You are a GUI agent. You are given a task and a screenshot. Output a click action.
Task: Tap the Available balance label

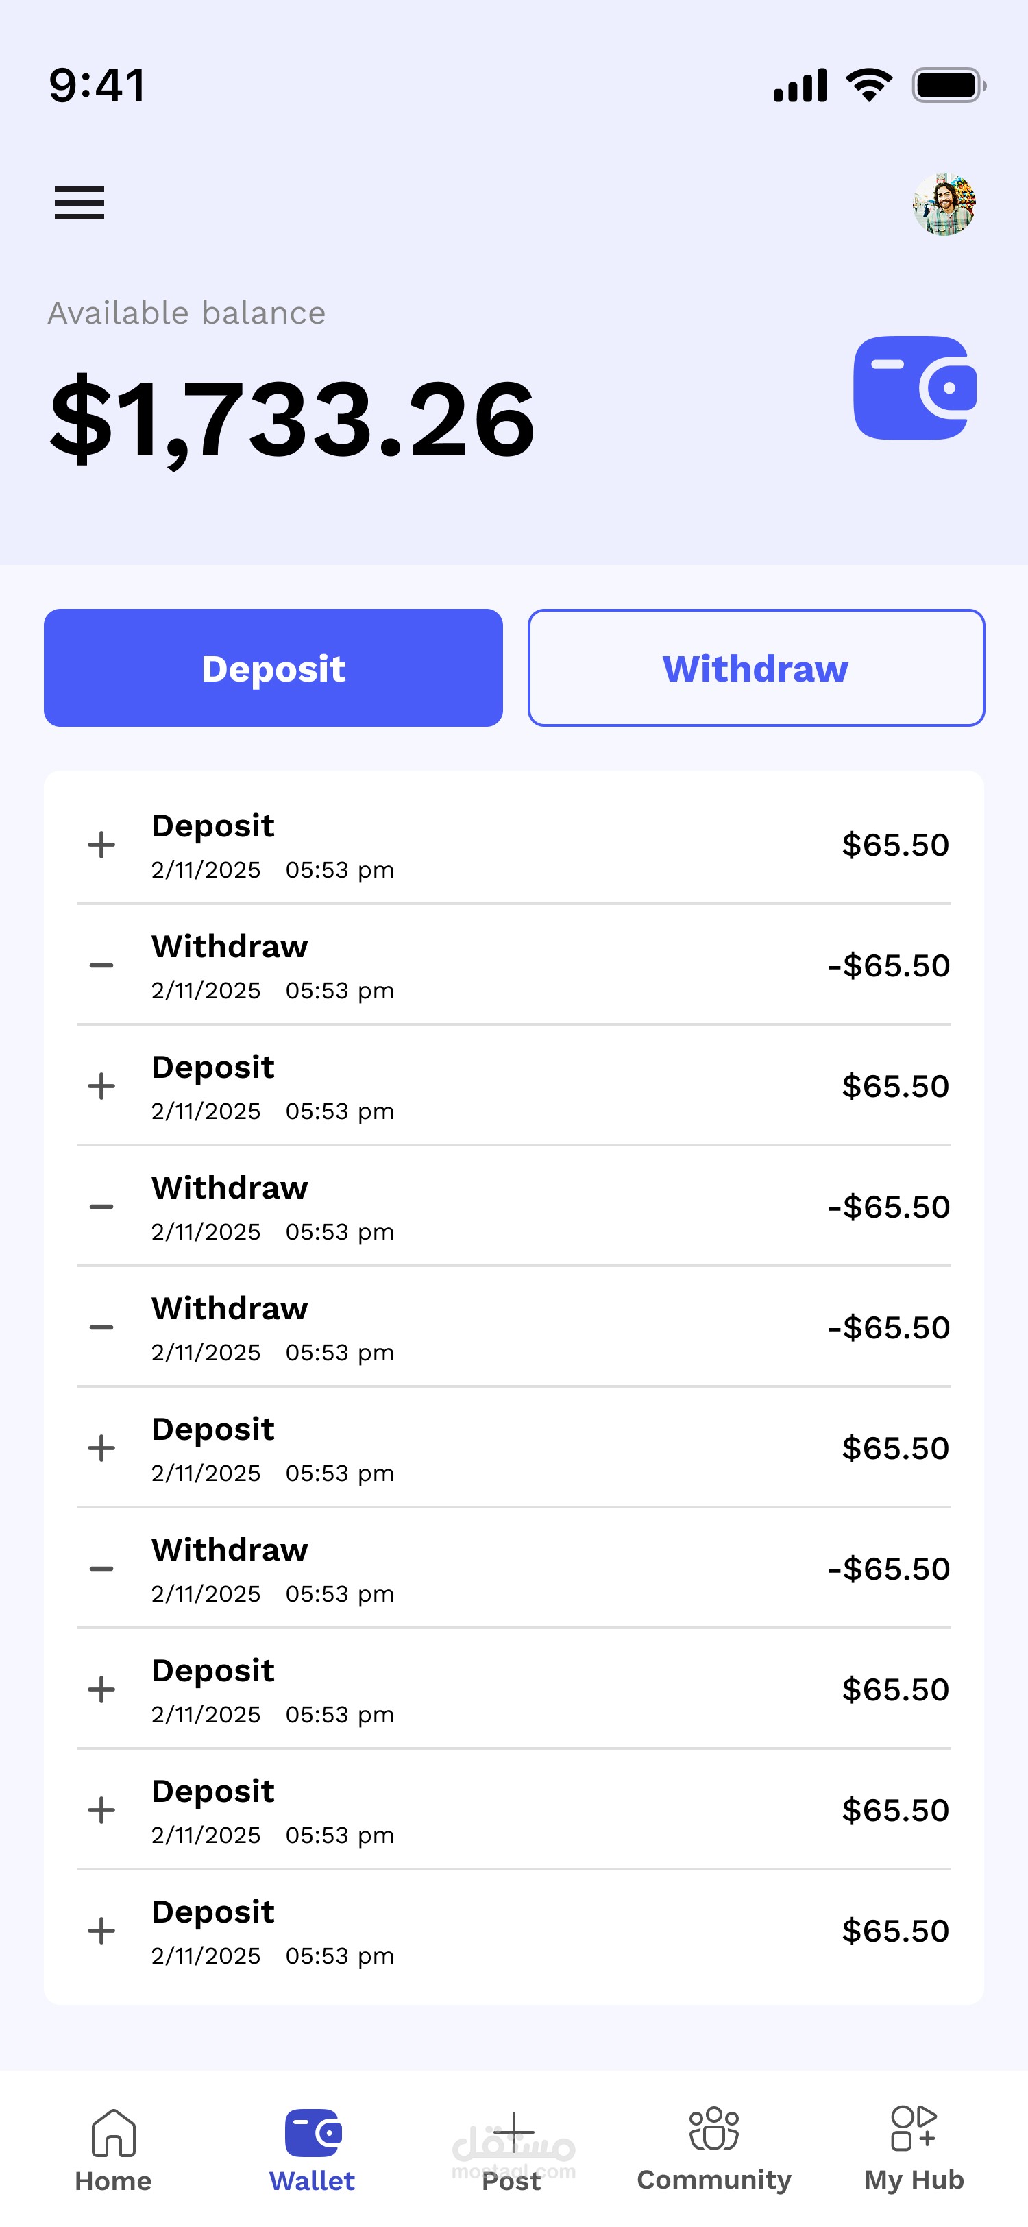pos(186,313)
